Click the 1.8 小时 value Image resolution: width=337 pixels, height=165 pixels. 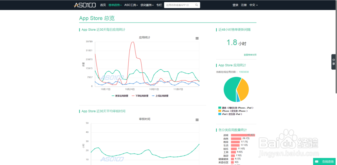pyautogui.click(x=237, y=43)
